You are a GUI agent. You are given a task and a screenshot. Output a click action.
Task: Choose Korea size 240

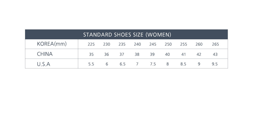tap(137, 44)
